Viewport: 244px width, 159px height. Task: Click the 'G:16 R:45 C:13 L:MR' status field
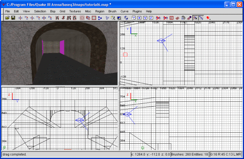[226, 154]
